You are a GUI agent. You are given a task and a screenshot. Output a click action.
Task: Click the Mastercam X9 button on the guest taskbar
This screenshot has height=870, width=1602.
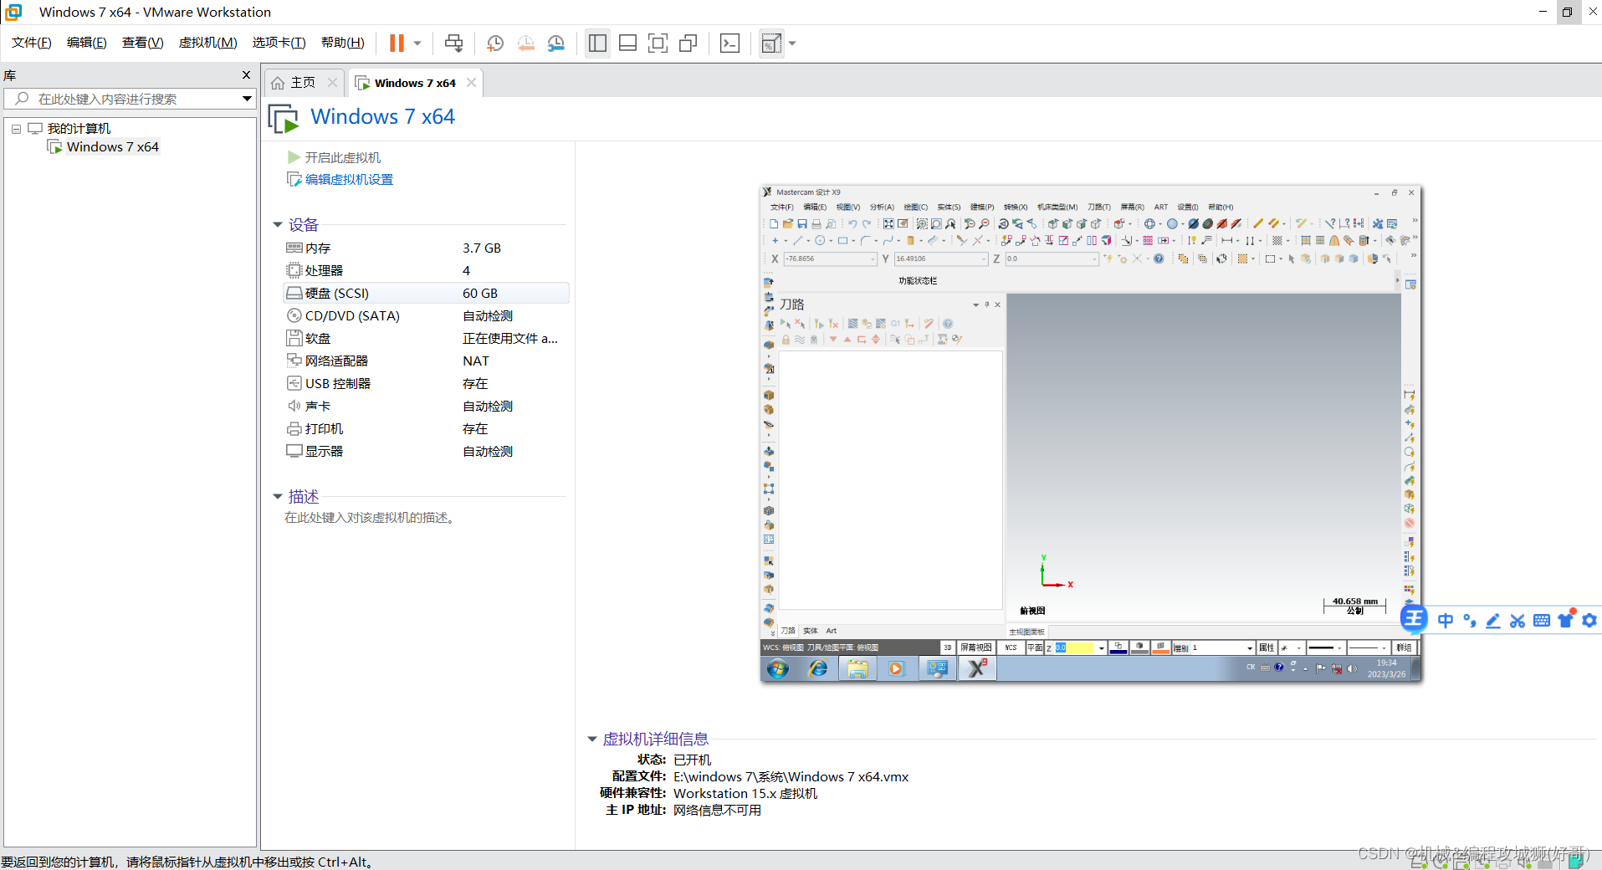(x=977, y=668)
